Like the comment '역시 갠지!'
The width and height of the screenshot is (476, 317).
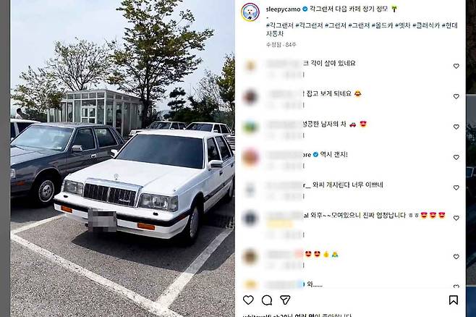(456, 157)
